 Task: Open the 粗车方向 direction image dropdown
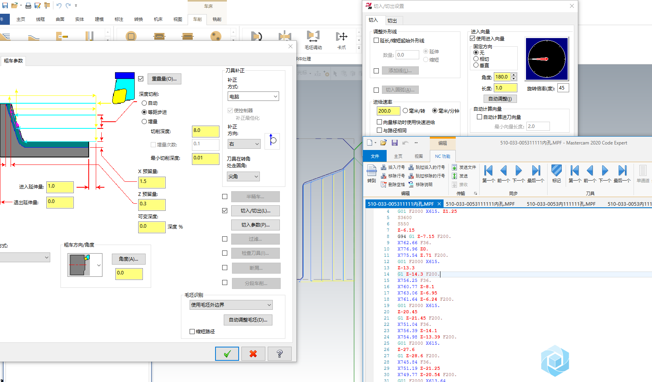(x=99, y=265)
